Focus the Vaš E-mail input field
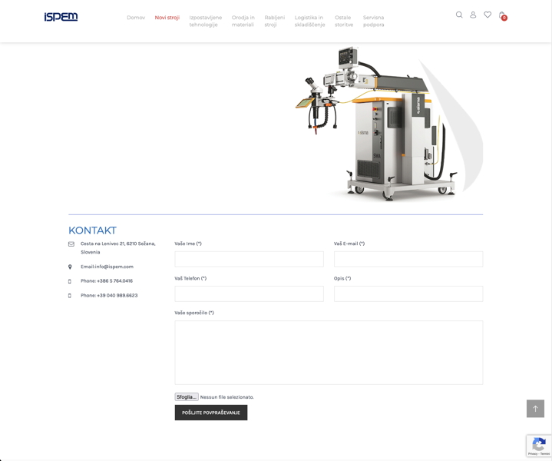Viewport: 552px width, 461px height. click(408, 259)
